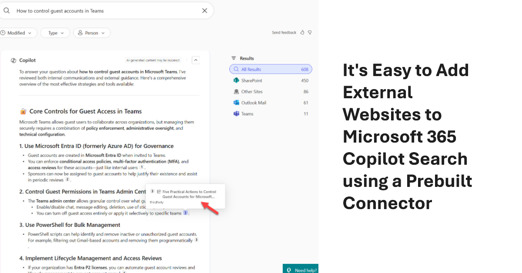522x273 pixels.
Task: Clear the search query with the X icon
Action: pyautogui.click(x=204, y=10)
